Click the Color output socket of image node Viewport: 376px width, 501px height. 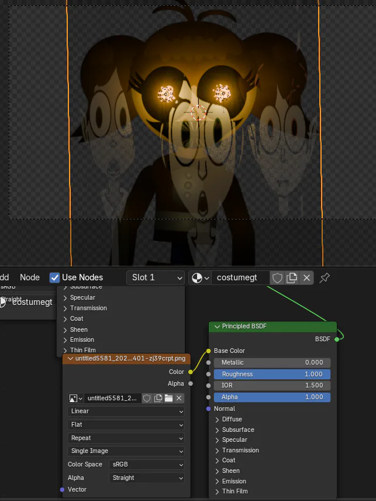[x=191, y=372]
